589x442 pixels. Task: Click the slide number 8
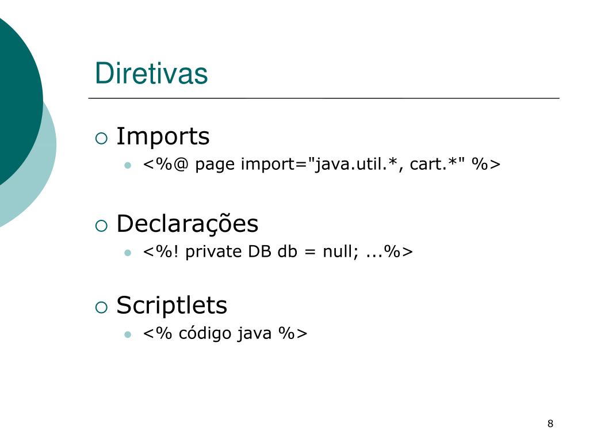(x=550, y=424)
